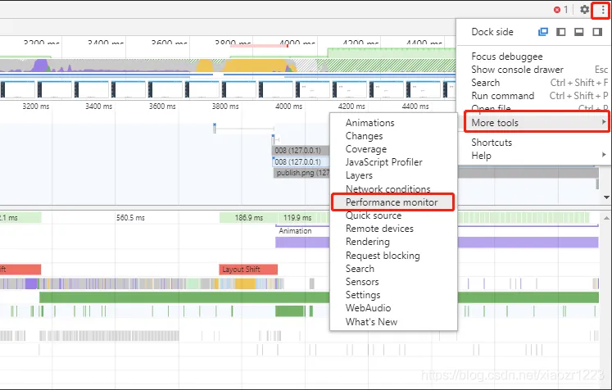This screenshot has width=612, height=390.
Task: Select undock into separate window icon
Action: [543, 32]
